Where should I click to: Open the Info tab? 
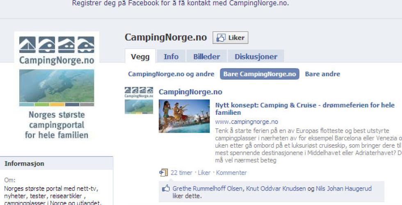pyautogui.click(x=171, y=57)
